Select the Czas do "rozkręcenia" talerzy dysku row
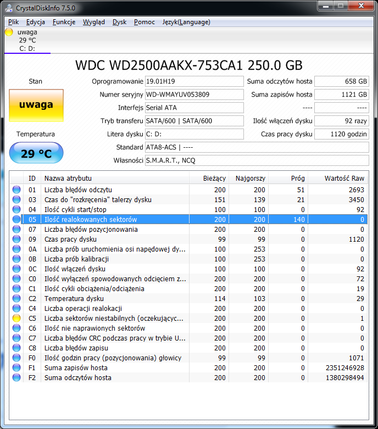Image resolution: width=378 pixels, height=429 pixels. pos(189,199)
